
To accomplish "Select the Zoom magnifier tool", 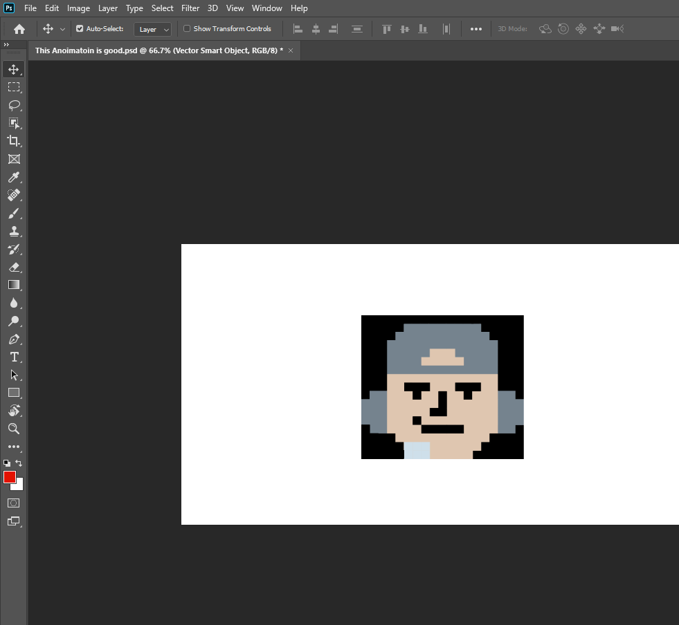I will [14, 429].
